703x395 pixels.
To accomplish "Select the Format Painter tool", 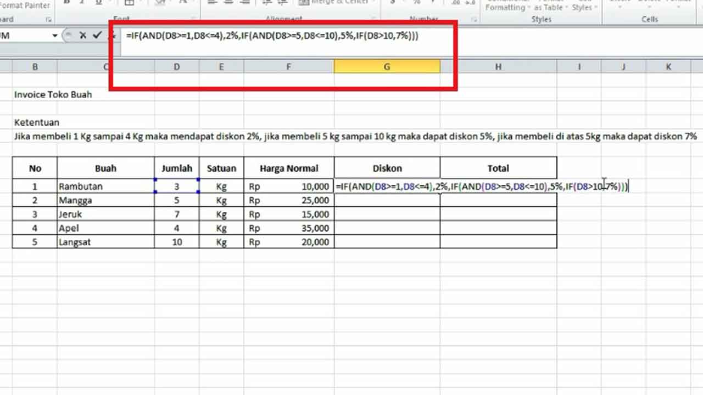I will (x=25, y=5).
